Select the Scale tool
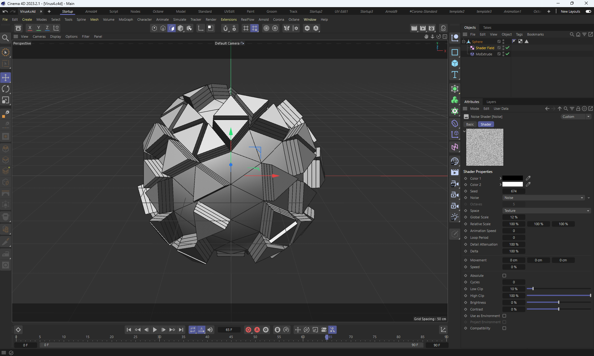594x356 pixels. click(x=6, y=100)
